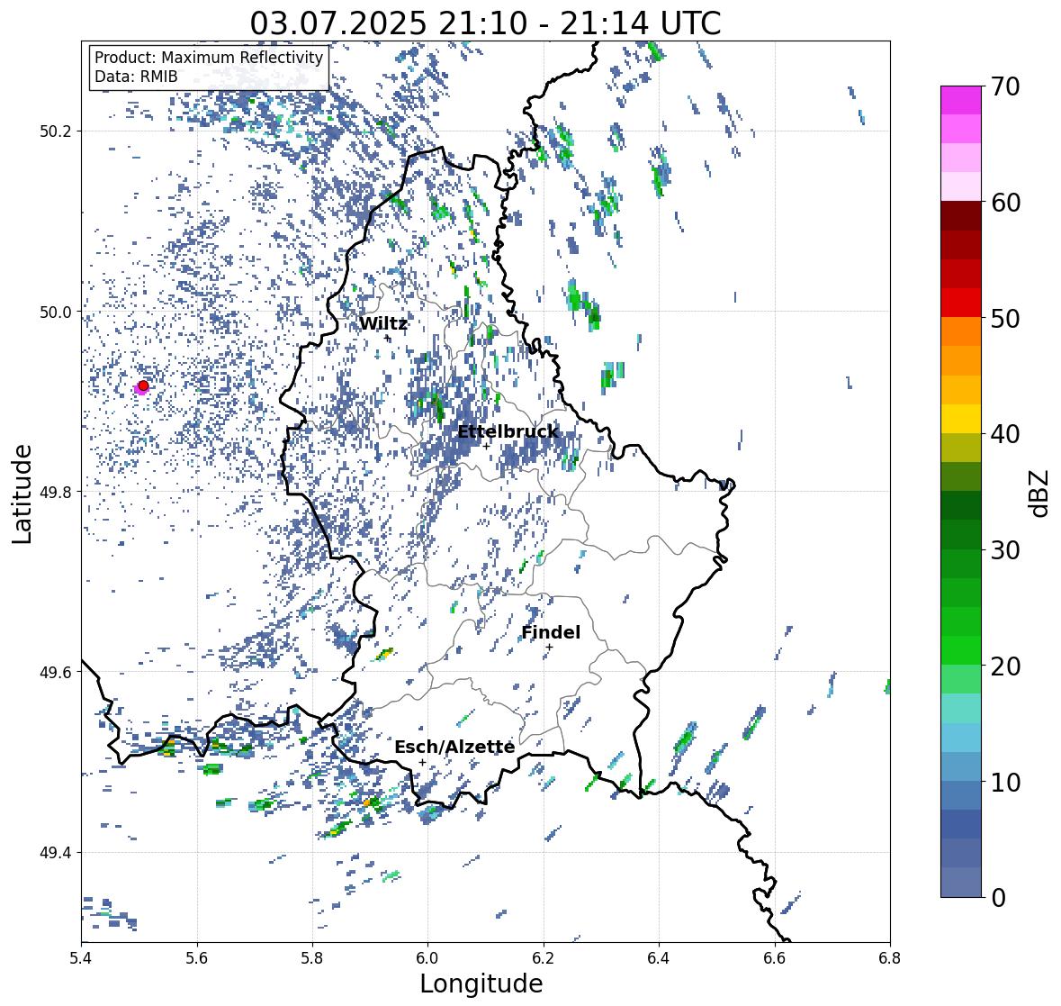Click the colorbar tick label 50
The width and height of the screenshot is (1061, 1006).
[1005, 318]
